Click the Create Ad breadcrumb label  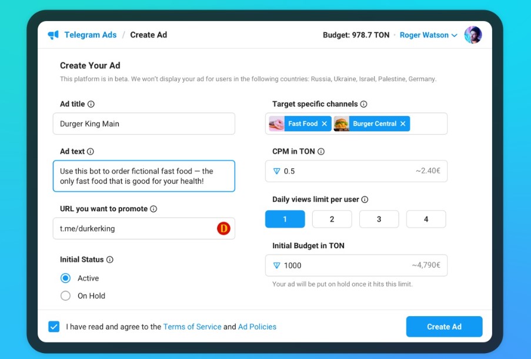149,35
